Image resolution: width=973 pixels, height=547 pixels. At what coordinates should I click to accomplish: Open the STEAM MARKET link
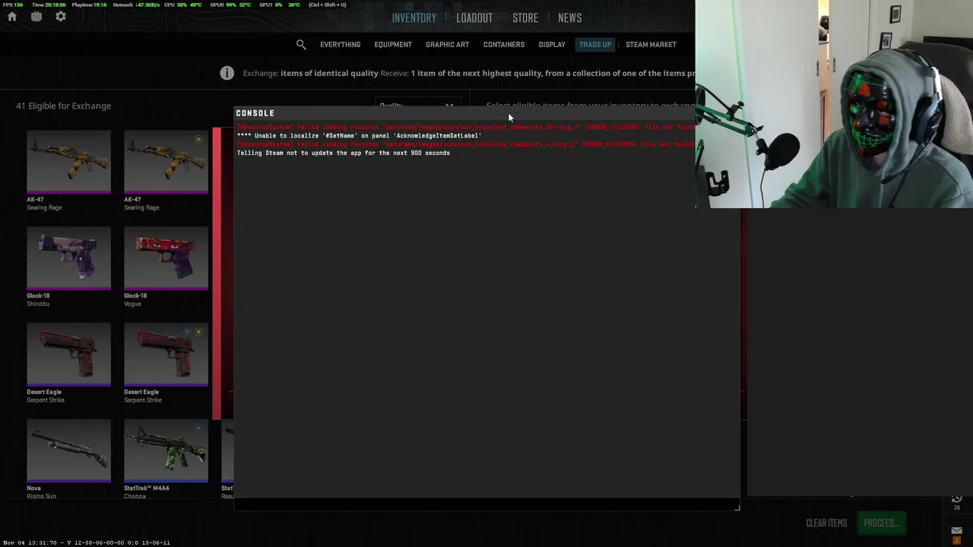651,45
